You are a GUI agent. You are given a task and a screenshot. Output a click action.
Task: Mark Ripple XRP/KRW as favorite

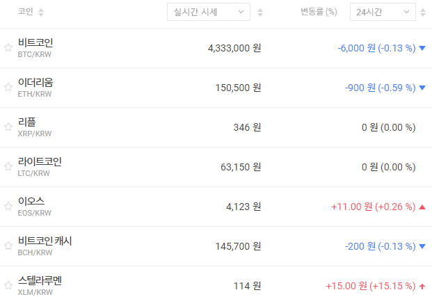coord(8,127)
